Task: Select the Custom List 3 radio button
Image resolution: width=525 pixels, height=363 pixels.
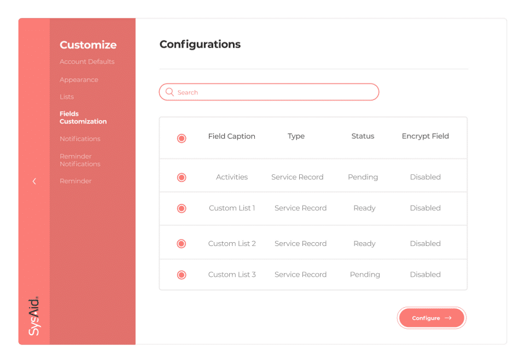Action: click(x=182, y=275)
